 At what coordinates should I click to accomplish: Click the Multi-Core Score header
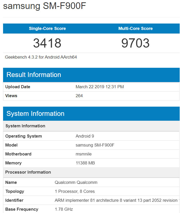(136, 28)
